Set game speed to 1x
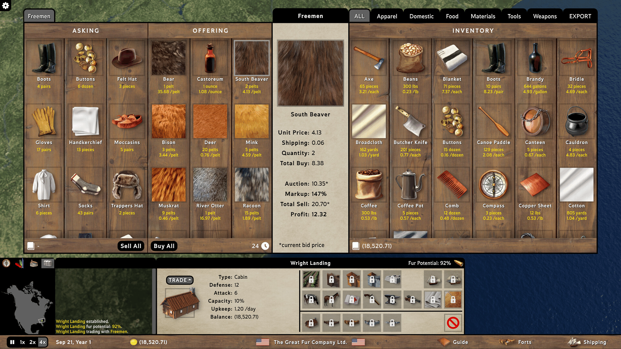The width and height of the screenshot is (621, 349). [x=22, y=342]
